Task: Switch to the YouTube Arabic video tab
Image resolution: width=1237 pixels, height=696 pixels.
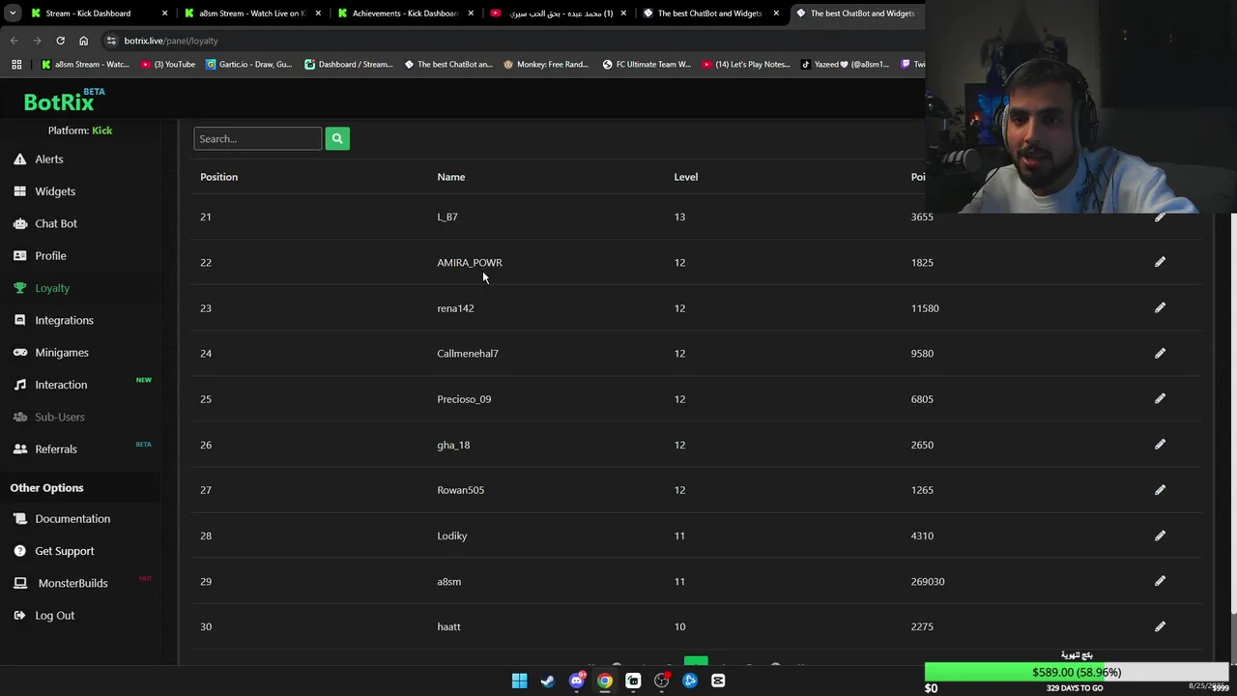Action: coord(558,14)
